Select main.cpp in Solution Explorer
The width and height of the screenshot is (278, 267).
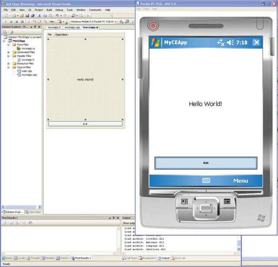[x=26, y=71]
